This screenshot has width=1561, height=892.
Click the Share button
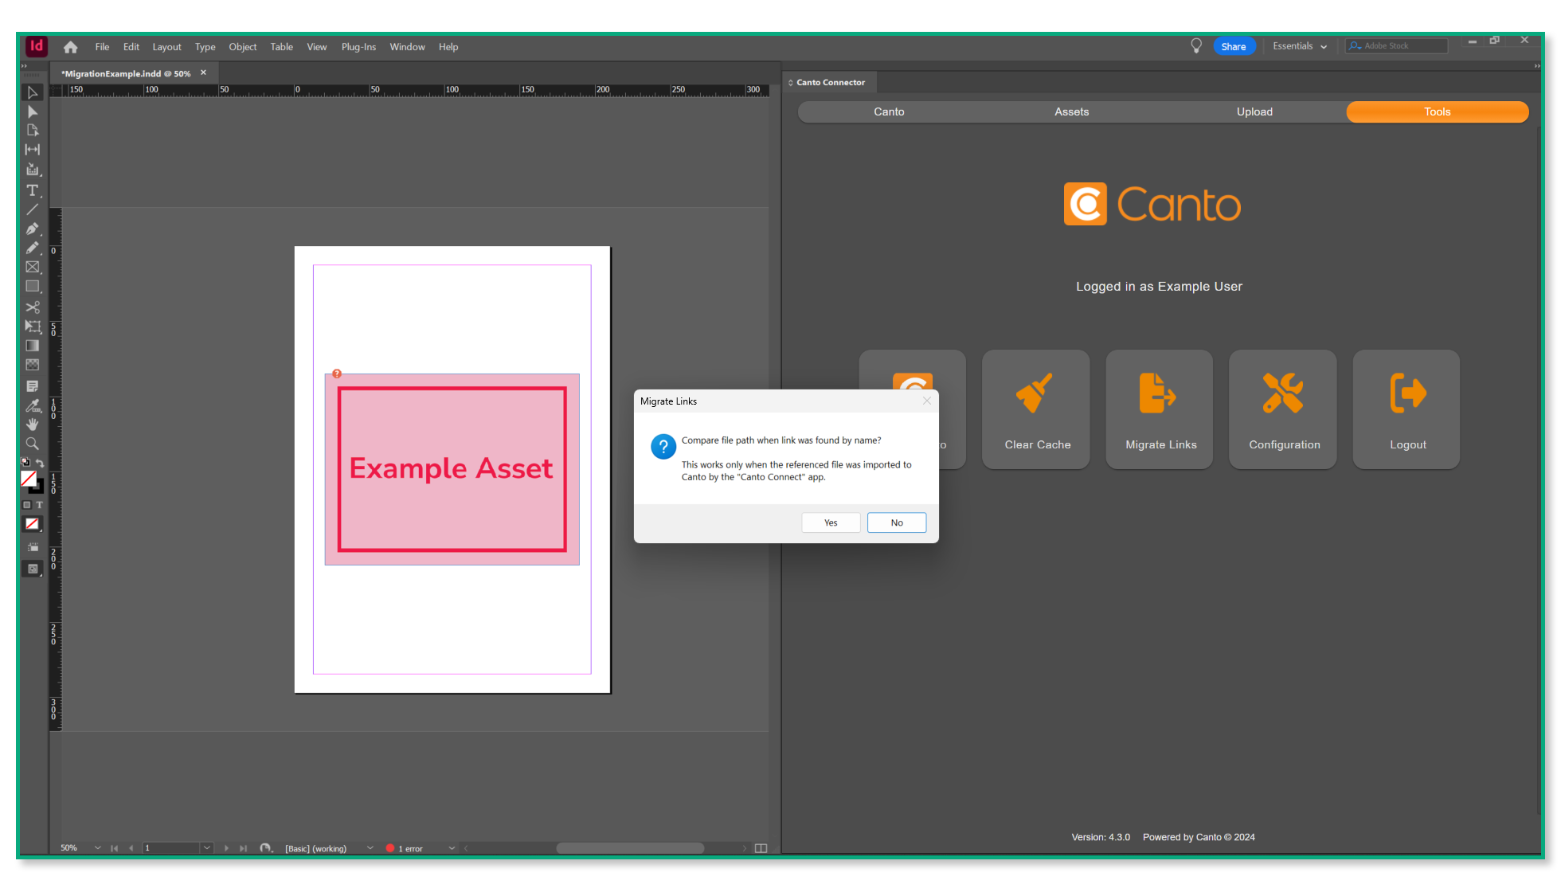(1232, 47)
